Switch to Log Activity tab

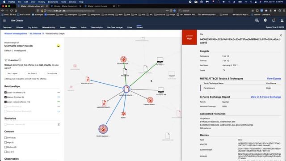[33, 27]
